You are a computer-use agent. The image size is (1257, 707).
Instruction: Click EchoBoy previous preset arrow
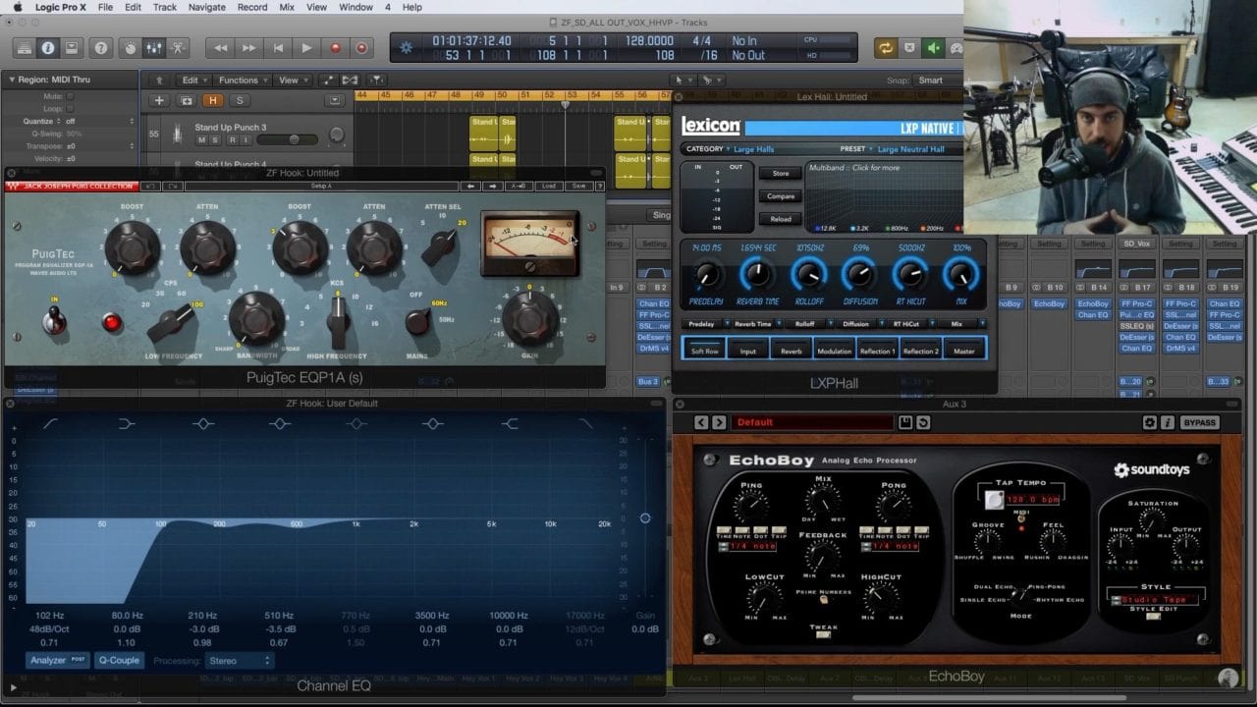701,422
